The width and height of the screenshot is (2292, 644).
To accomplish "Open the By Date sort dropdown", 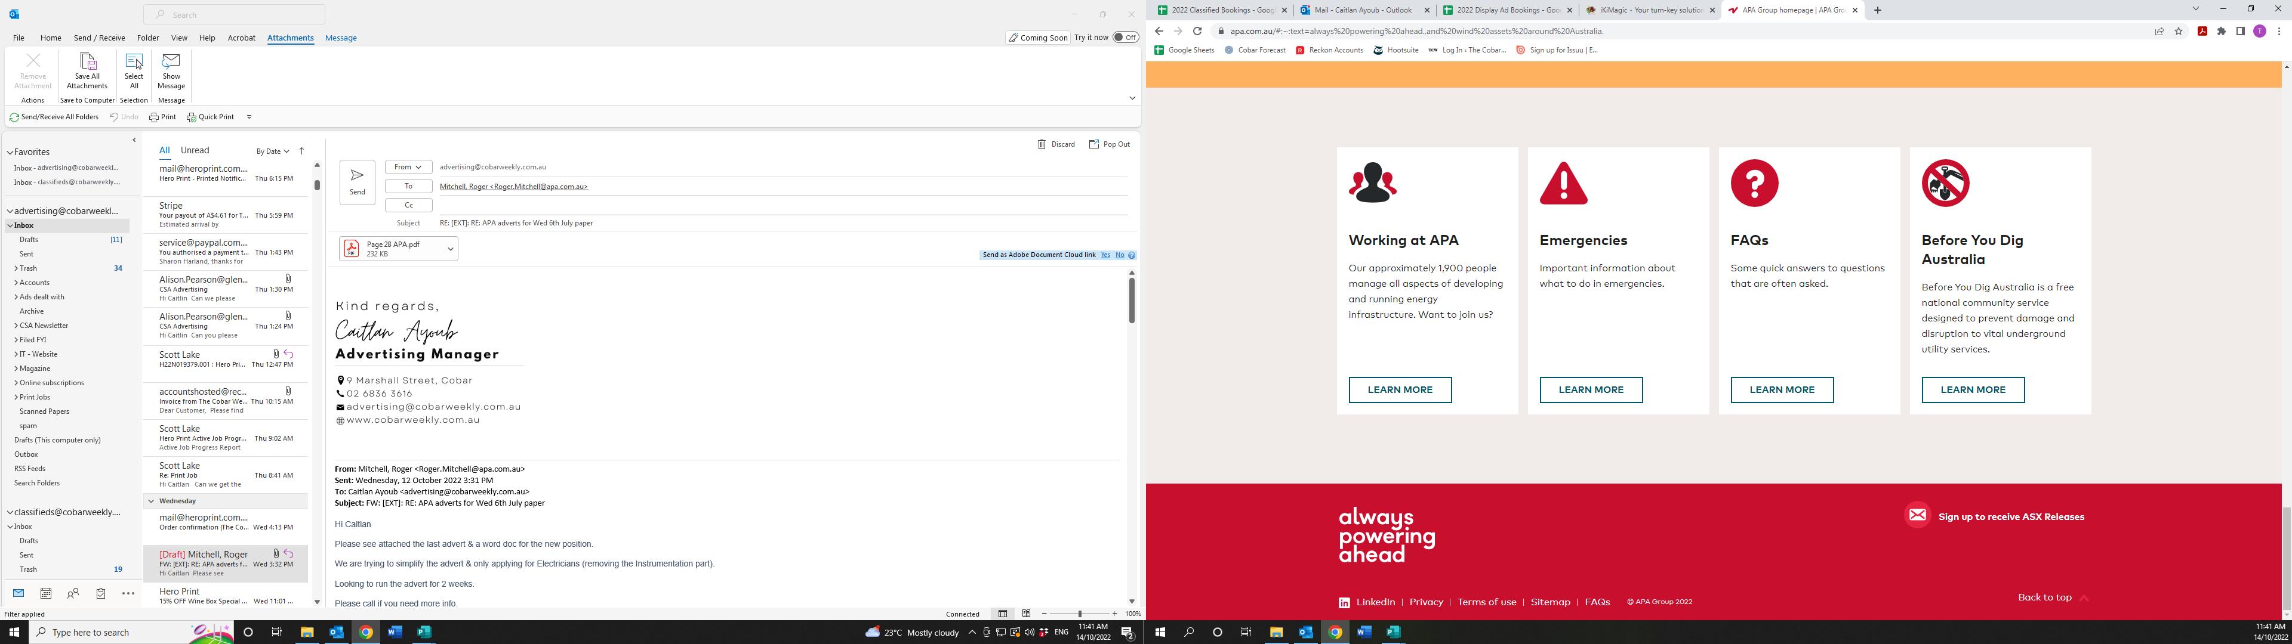I will point(272,151).
